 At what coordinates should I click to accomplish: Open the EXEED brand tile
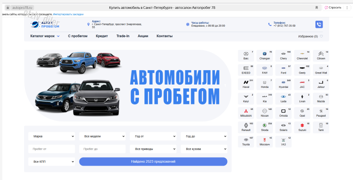(x=246, y=70)
